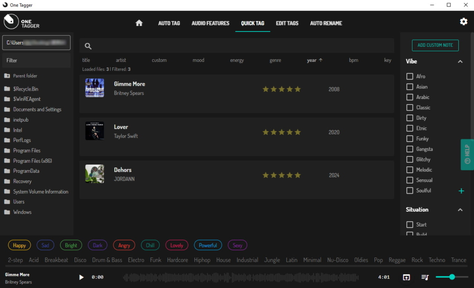
Task: Open the AUDIO FEATURES tab
Action: point(210,23)
